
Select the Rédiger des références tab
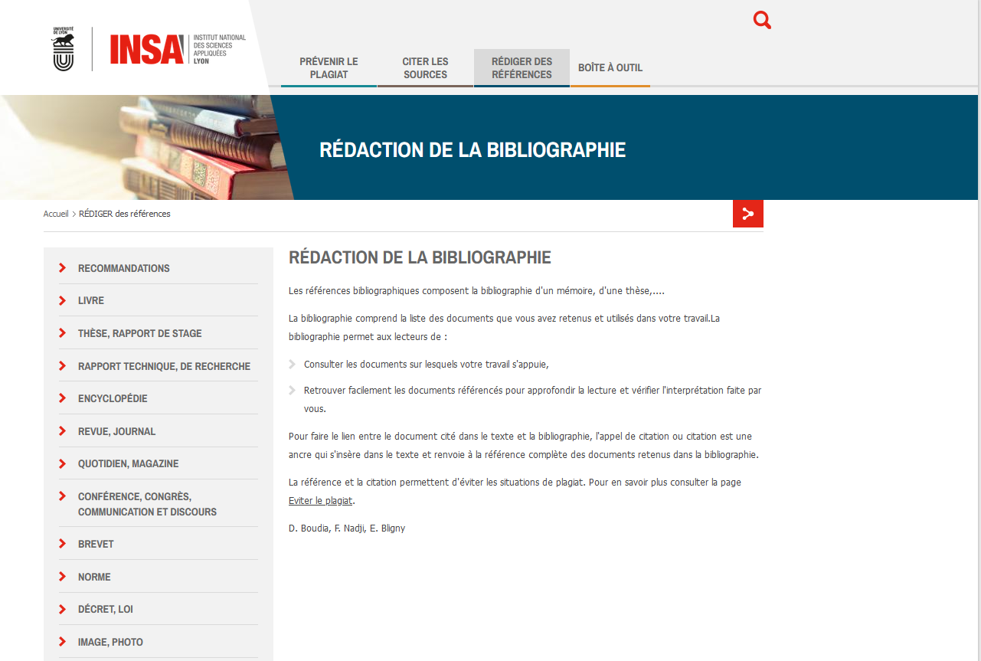point(522,68)
